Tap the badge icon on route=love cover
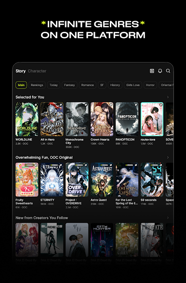The image size is (186, 283). 160,105
